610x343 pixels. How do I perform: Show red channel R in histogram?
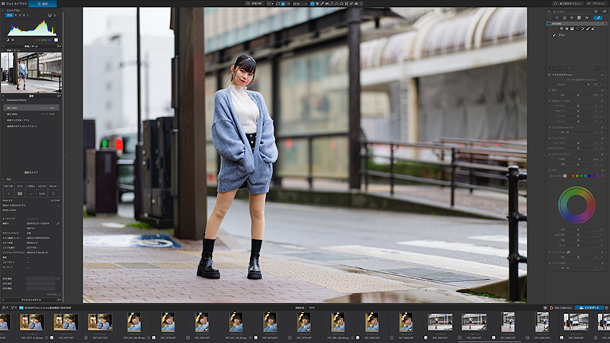coord(15,15)
